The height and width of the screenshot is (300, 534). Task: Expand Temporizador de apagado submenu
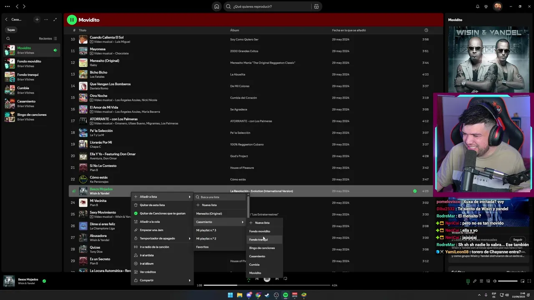(x=162, y=238)
